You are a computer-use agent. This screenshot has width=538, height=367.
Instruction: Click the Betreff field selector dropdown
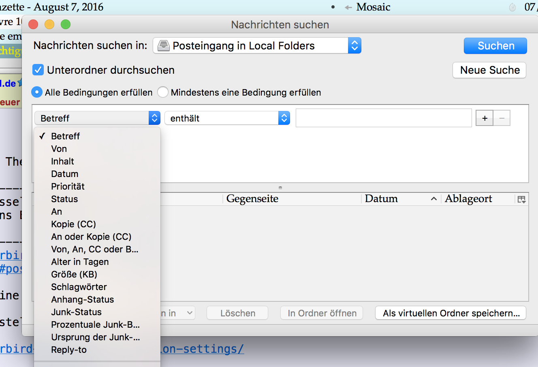tap(97, 118)
